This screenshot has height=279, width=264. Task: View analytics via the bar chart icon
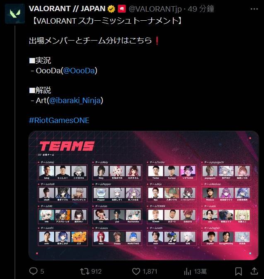(187, 272)
